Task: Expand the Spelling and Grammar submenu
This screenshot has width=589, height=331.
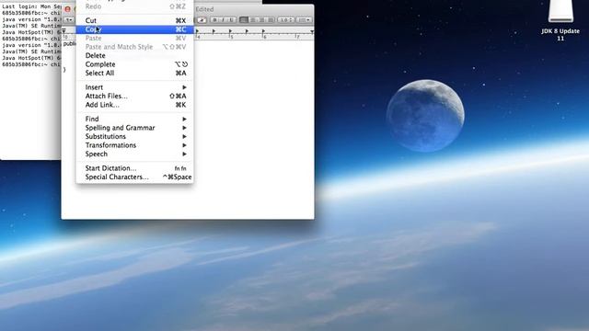Action: click(134, 128)
